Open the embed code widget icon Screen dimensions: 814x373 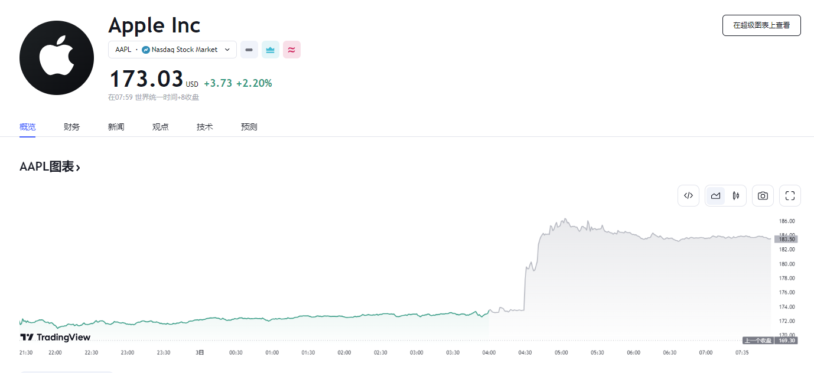pyautogui.click(x=688, y=196)
